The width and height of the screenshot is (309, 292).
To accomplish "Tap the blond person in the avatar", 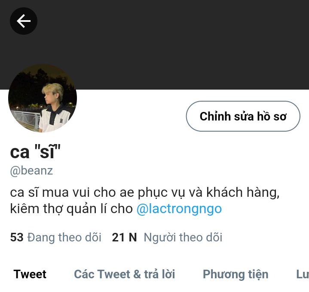I will pyautogui.click(x=54, y=107).
